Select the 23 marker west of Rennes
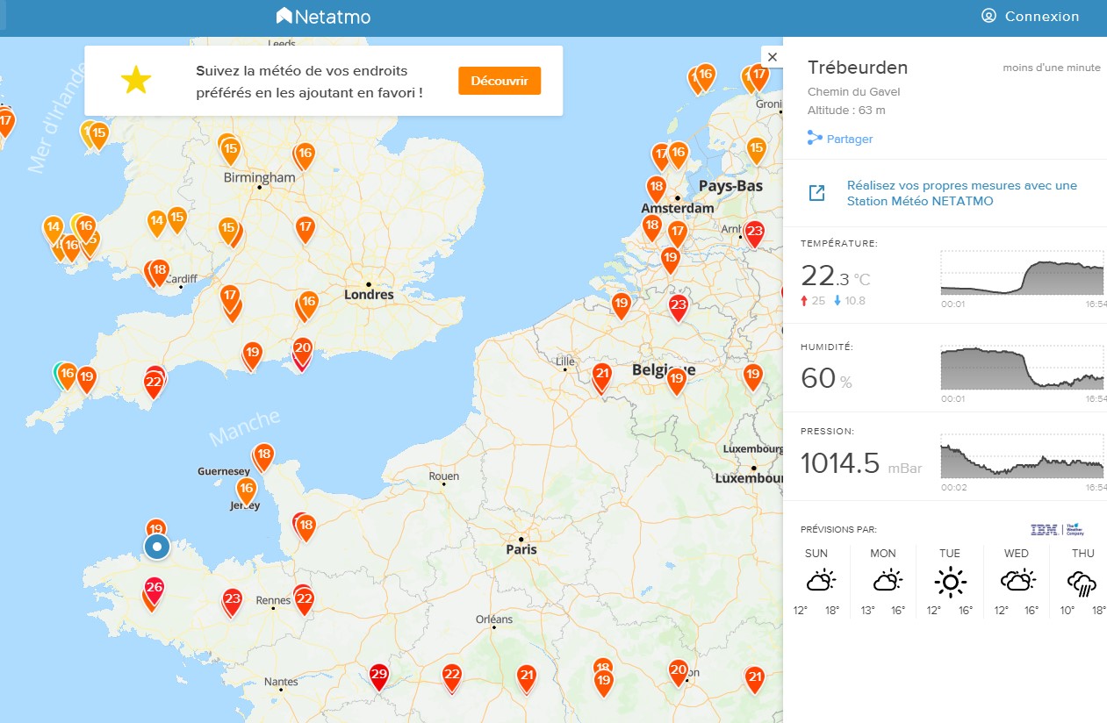The height and width of the screenshot is (723, 1107). [232, 600]
